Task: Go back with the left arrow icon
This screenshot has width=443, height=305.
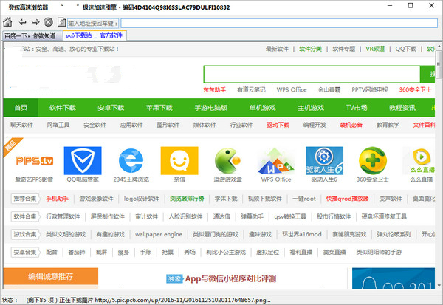Action: click(x=22, y=22)
